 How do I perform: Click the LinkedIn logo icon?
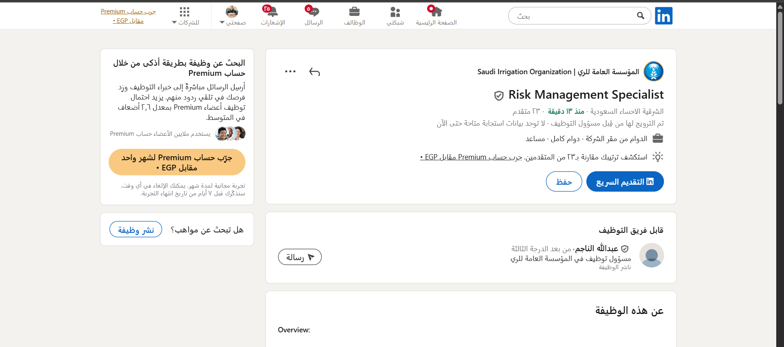[664, 16]
